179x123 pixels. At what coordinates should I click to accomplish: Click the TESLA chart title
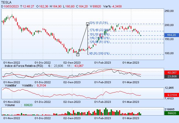[6, 2]
